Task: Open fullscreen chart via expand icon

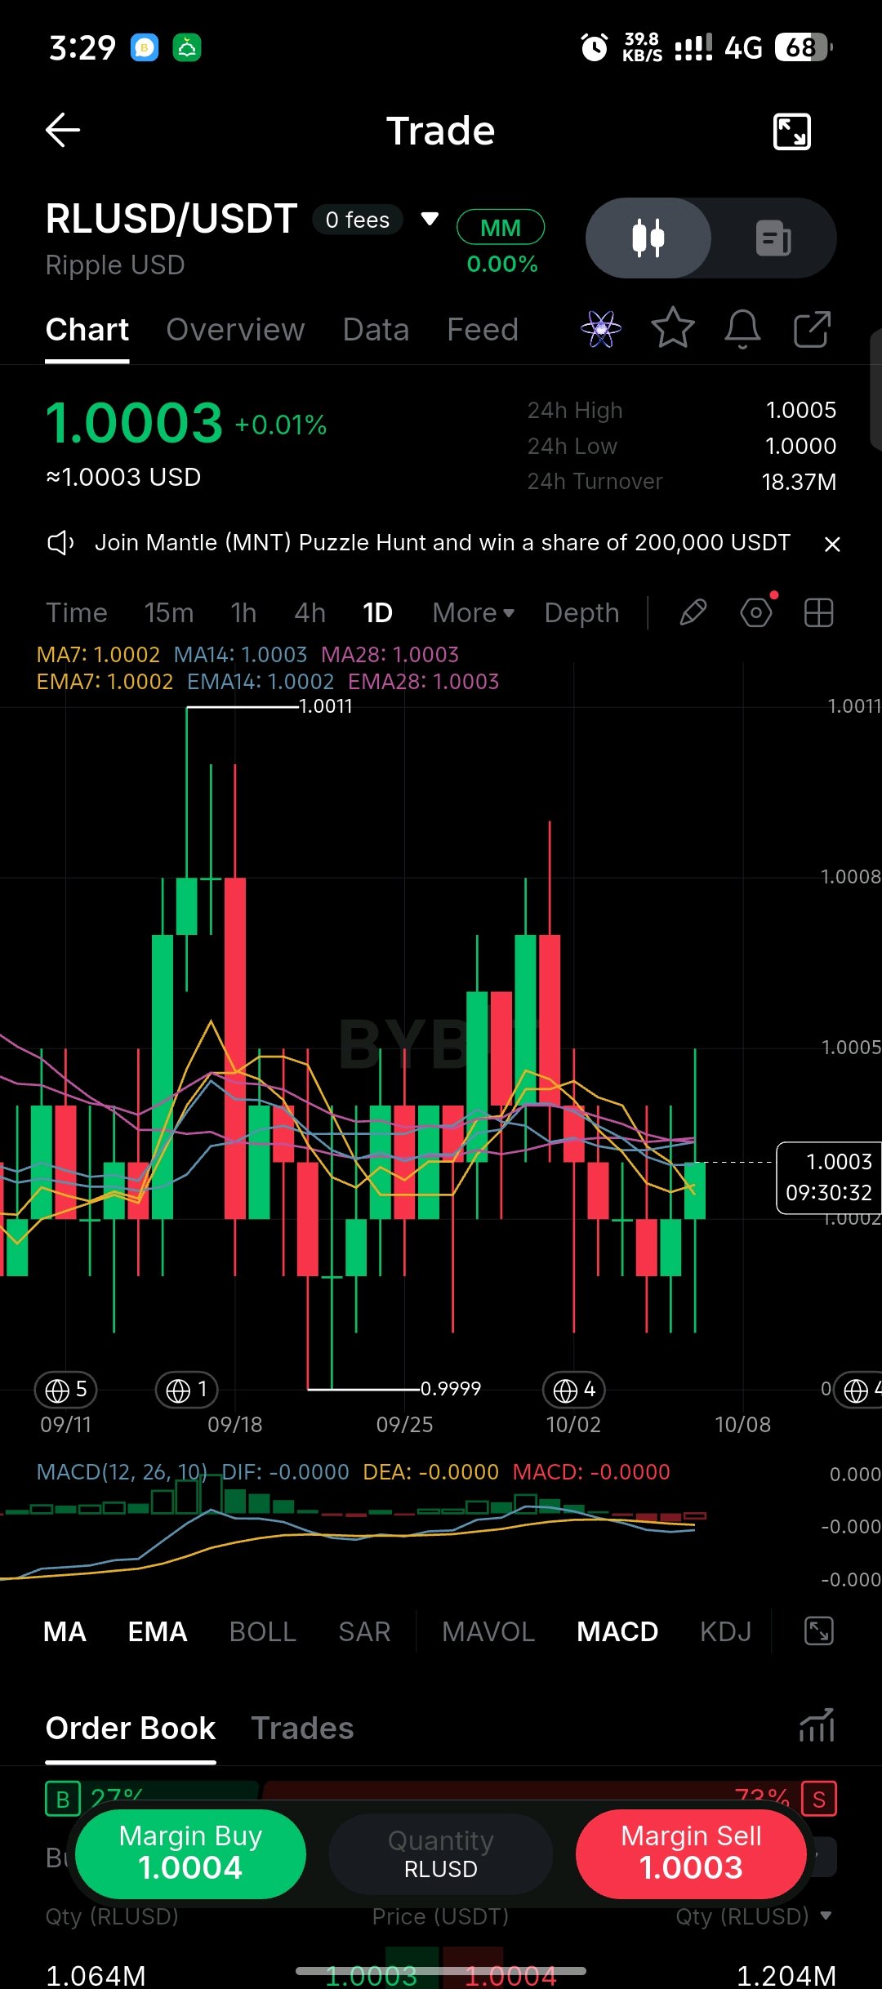Action: click(791, 131)
